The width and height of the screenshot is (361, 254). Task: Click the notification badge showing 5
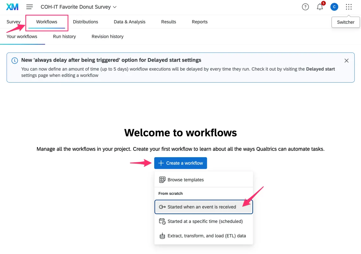(x=323, y=3)
